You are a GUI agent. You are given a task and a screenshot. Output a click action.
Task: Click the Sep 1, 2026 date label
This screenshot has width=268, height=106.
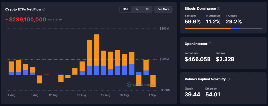(54, 20)
